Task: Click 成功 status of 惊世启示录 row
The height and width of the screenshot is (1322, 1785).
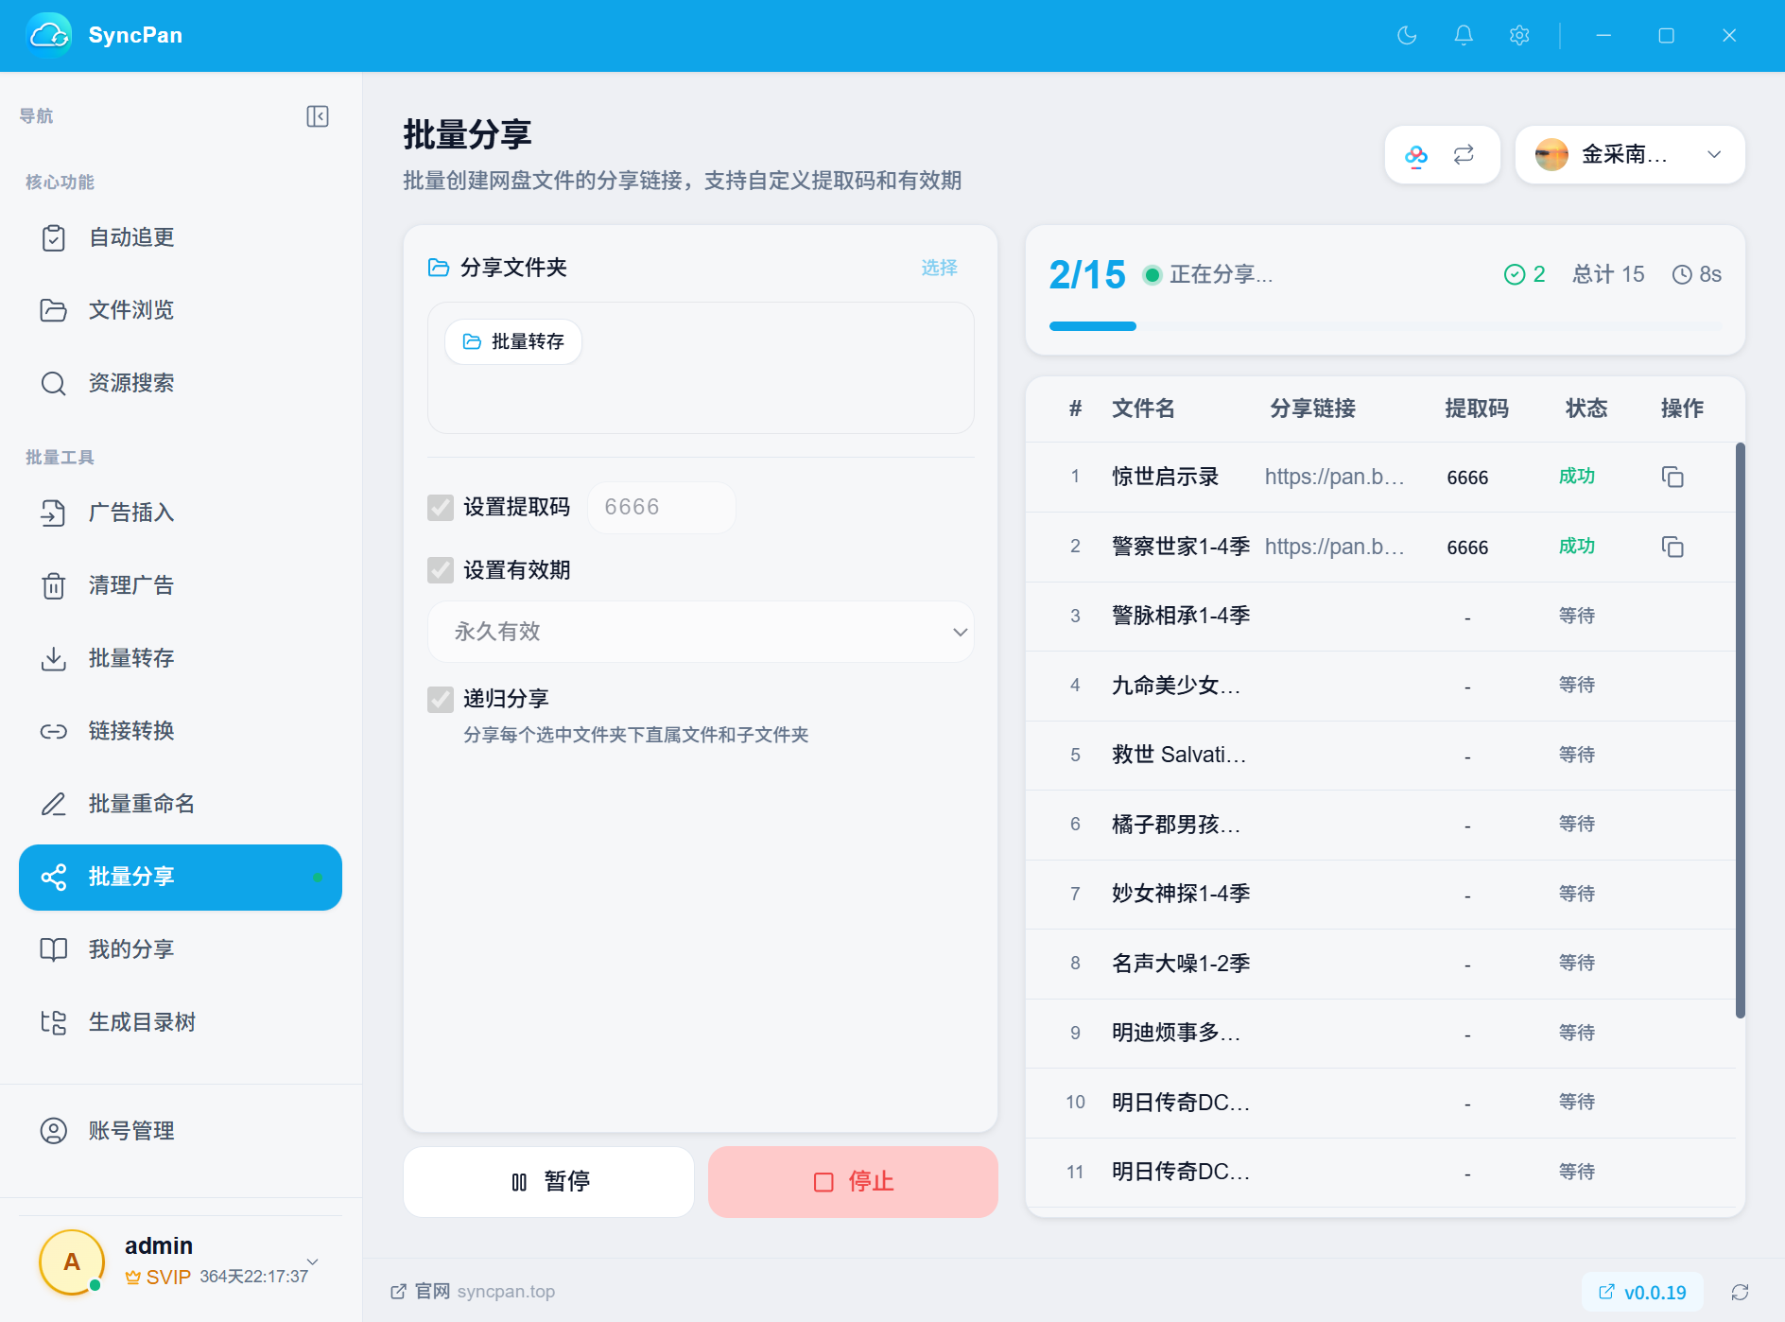Action: [x=1577, y=477]
